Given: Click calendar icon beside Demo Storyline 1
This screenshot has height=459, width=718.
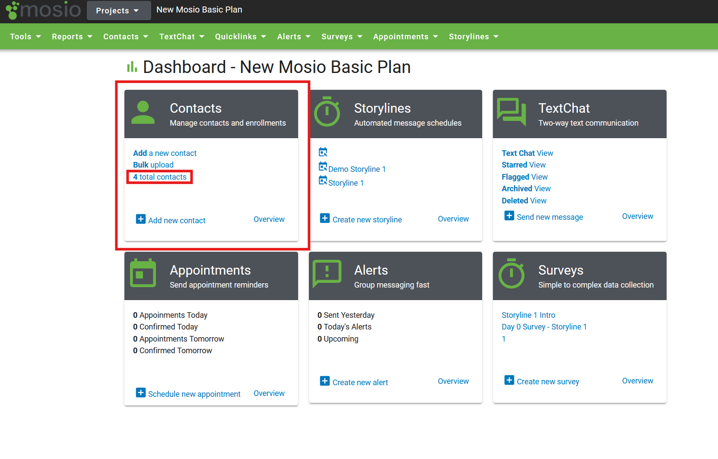Looking at the screenshot, I should coord(323,166).
